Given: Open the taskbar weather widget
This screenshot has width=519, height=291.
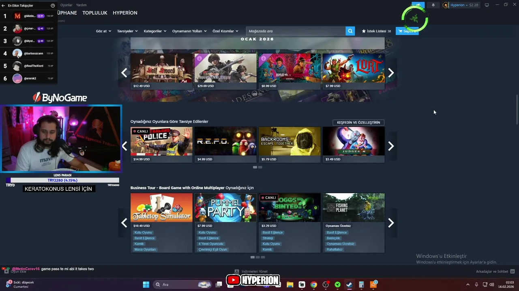Looking at the screenshot, I should click(20, 284).
